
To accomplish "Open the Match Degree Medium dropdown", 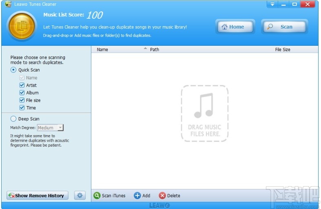I will point(50,128).
